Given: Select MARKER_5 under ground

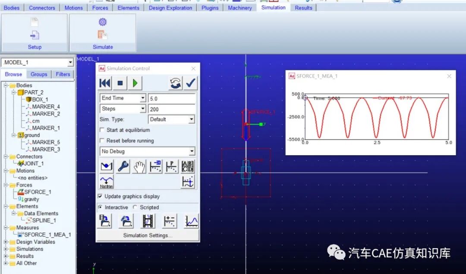Looking at the screenshot, I should (x=46, y=142).
